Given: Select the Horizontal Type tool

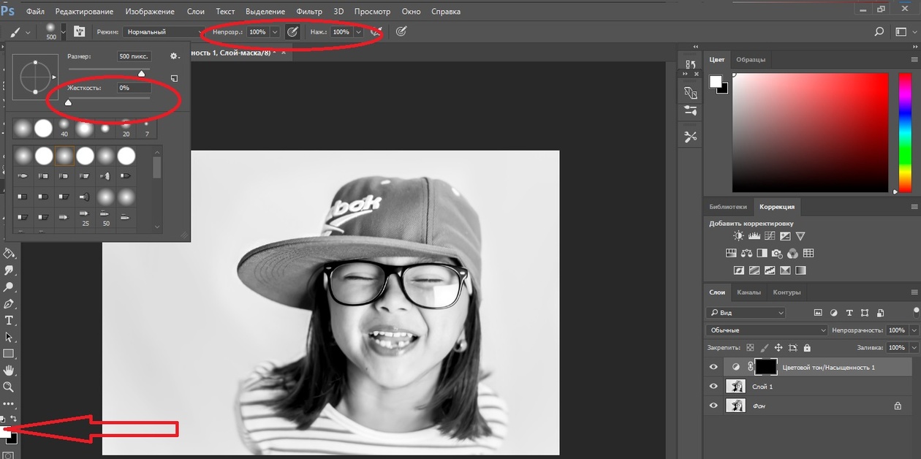Looking at the screenshot, I should point(9,321).
